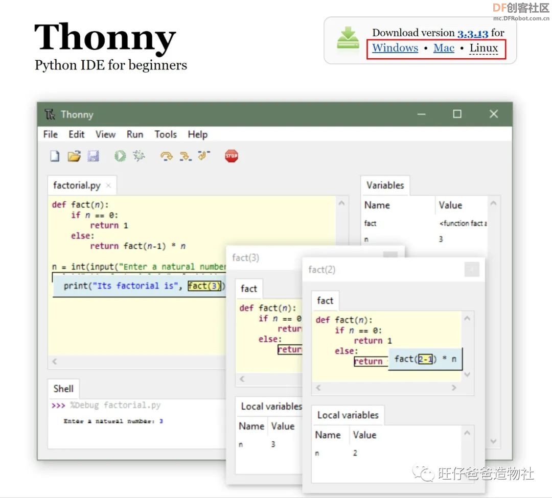552x498 pixels.
Task: Click 'def fact(n):' line in main editor
Action: coord(80,205)
